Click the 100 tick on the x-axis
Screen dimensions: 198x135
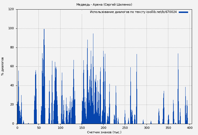click(60, 127)
